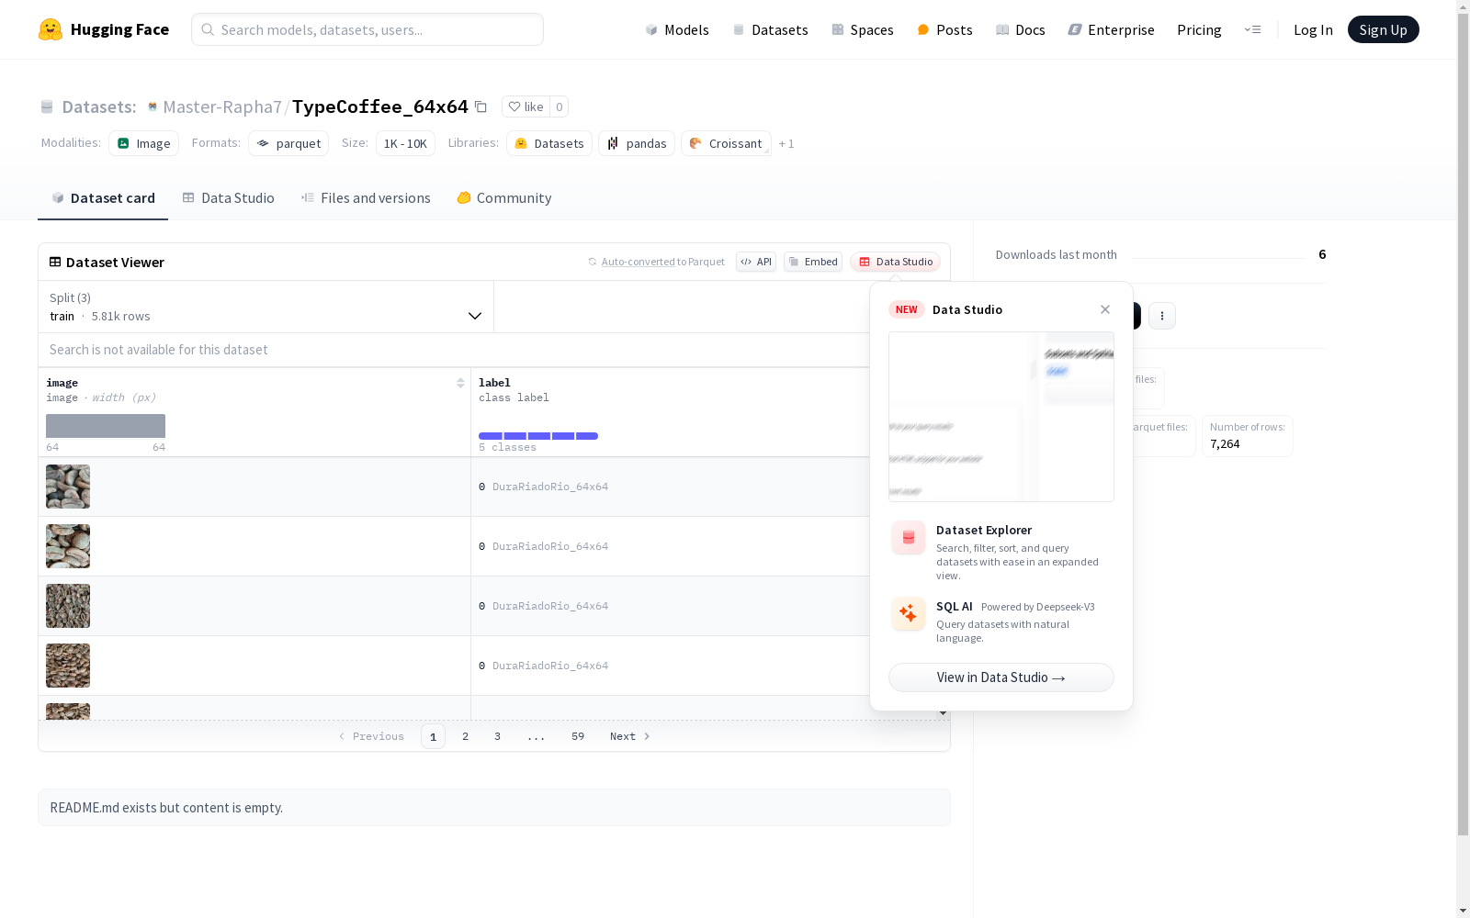Click the Embed viewer button
The width and height of the screenshot is (1470, 918).
(813, 262)
